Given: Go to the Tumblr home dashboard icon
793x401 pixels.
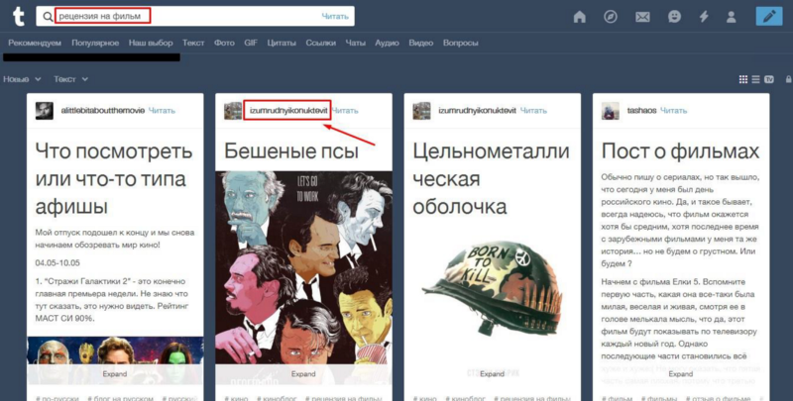Looking at the screenshot, I should coord(580,17).
